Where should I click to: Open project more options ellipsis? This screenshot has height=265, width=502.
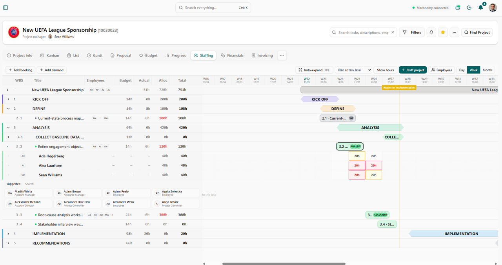[x=454, y=33]
